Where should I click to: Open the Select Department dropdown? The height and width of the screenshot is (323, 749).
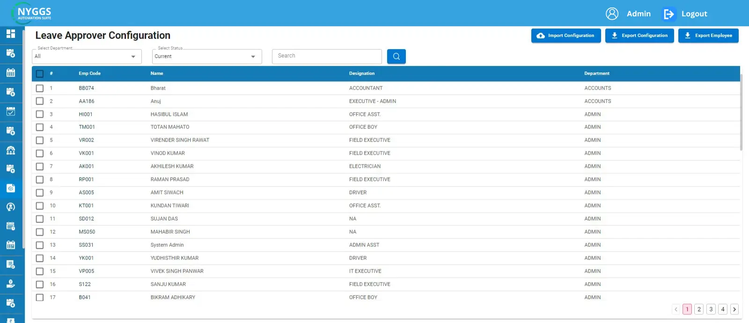87,57
